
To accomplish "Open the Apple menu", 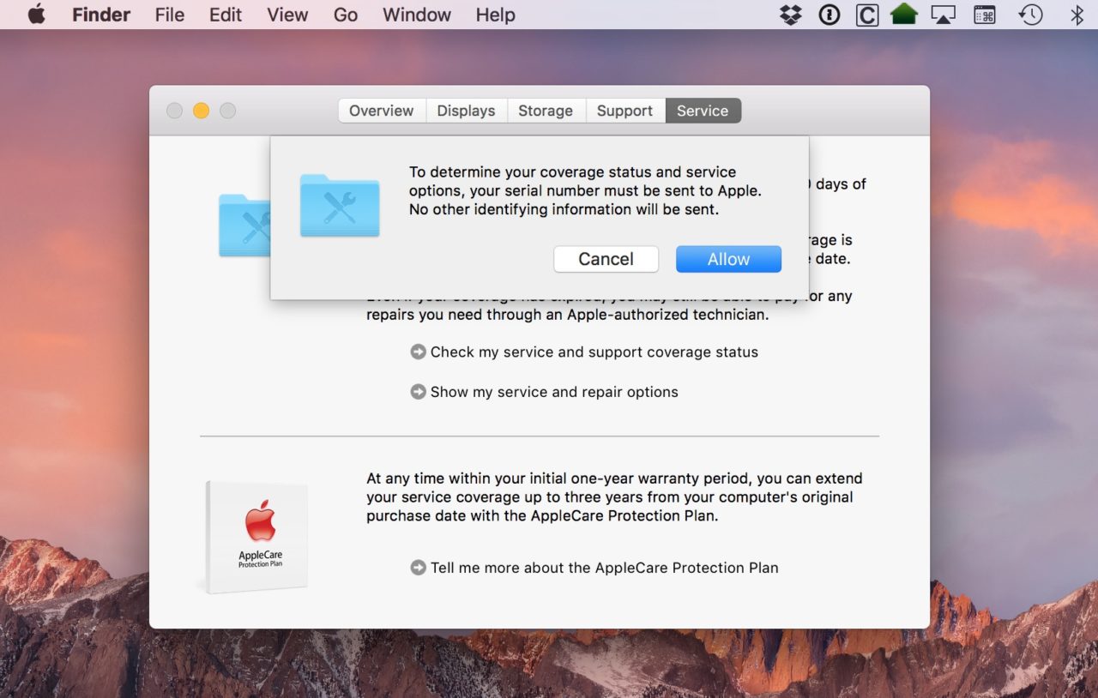I will (36, 15).
